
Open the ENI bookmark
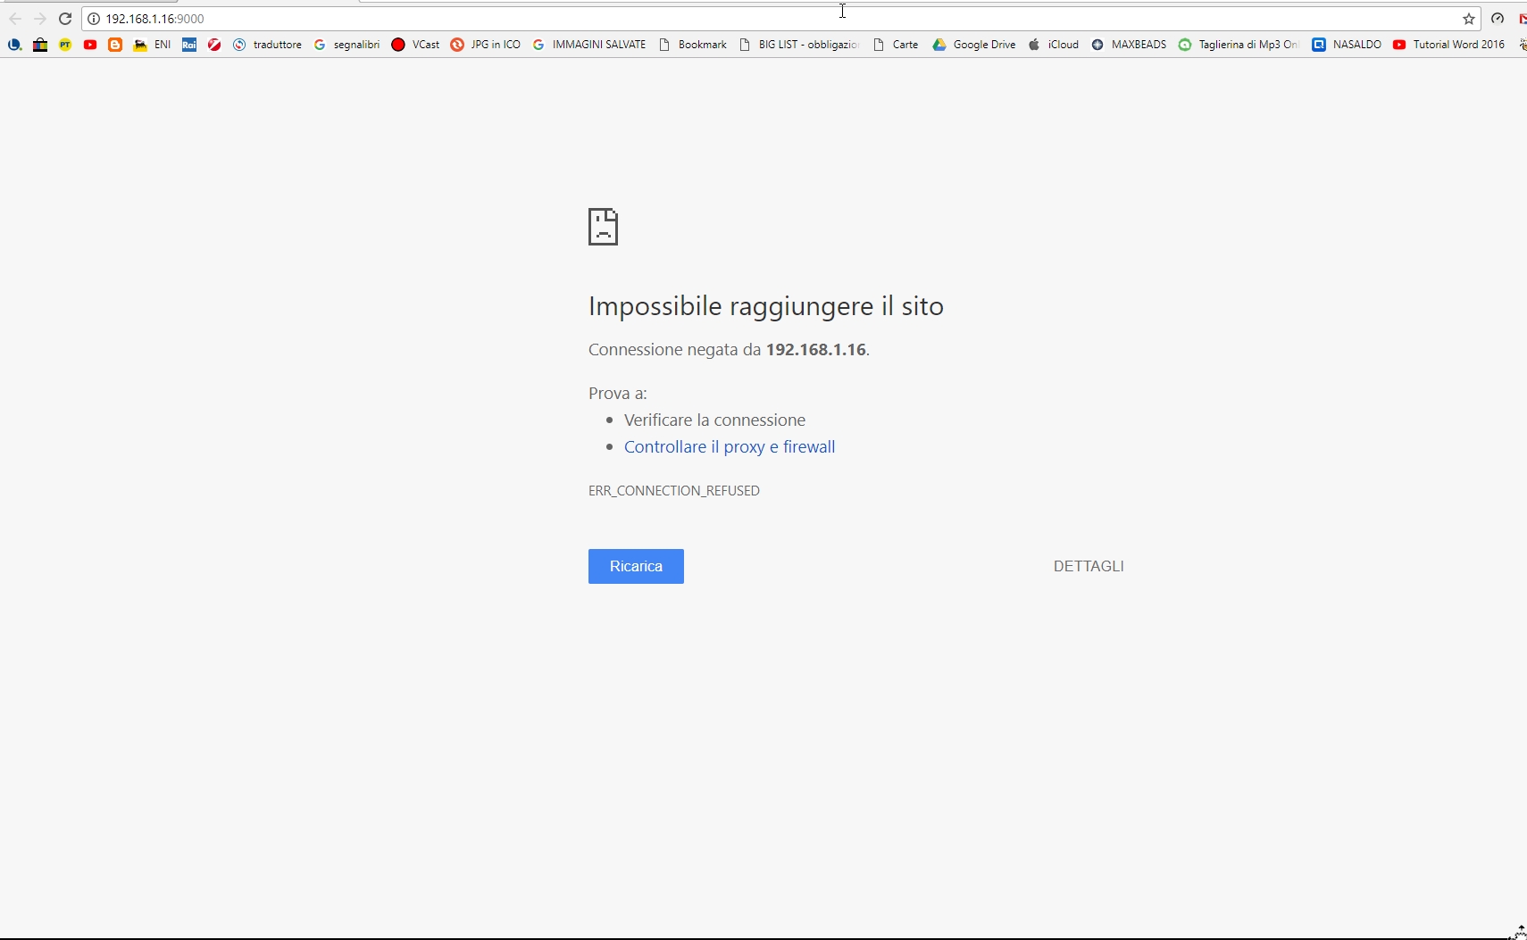153,45
